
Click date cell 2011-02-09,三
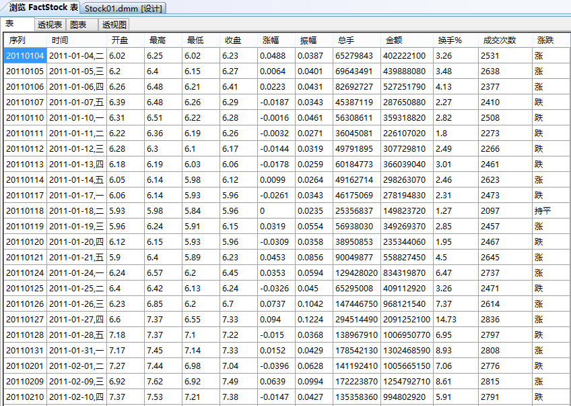pyautogui.click(x=77, y=382)
